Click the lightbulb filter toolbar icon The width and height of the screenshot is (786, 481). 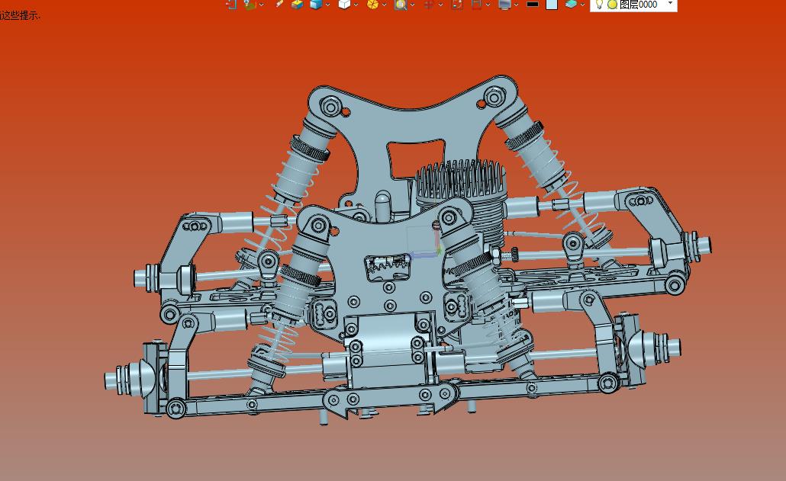point(250,4)
